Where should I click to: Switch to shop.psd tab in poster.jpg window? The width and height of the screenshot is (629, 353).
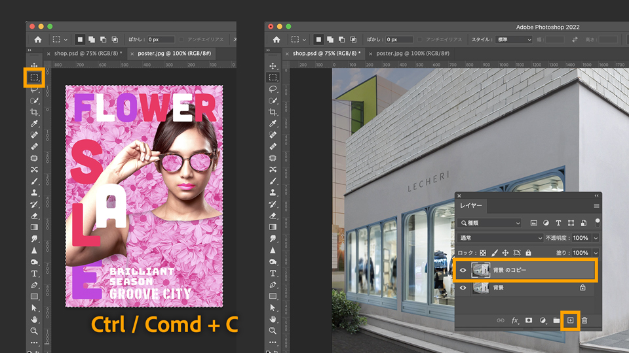(x=88, y=53)
